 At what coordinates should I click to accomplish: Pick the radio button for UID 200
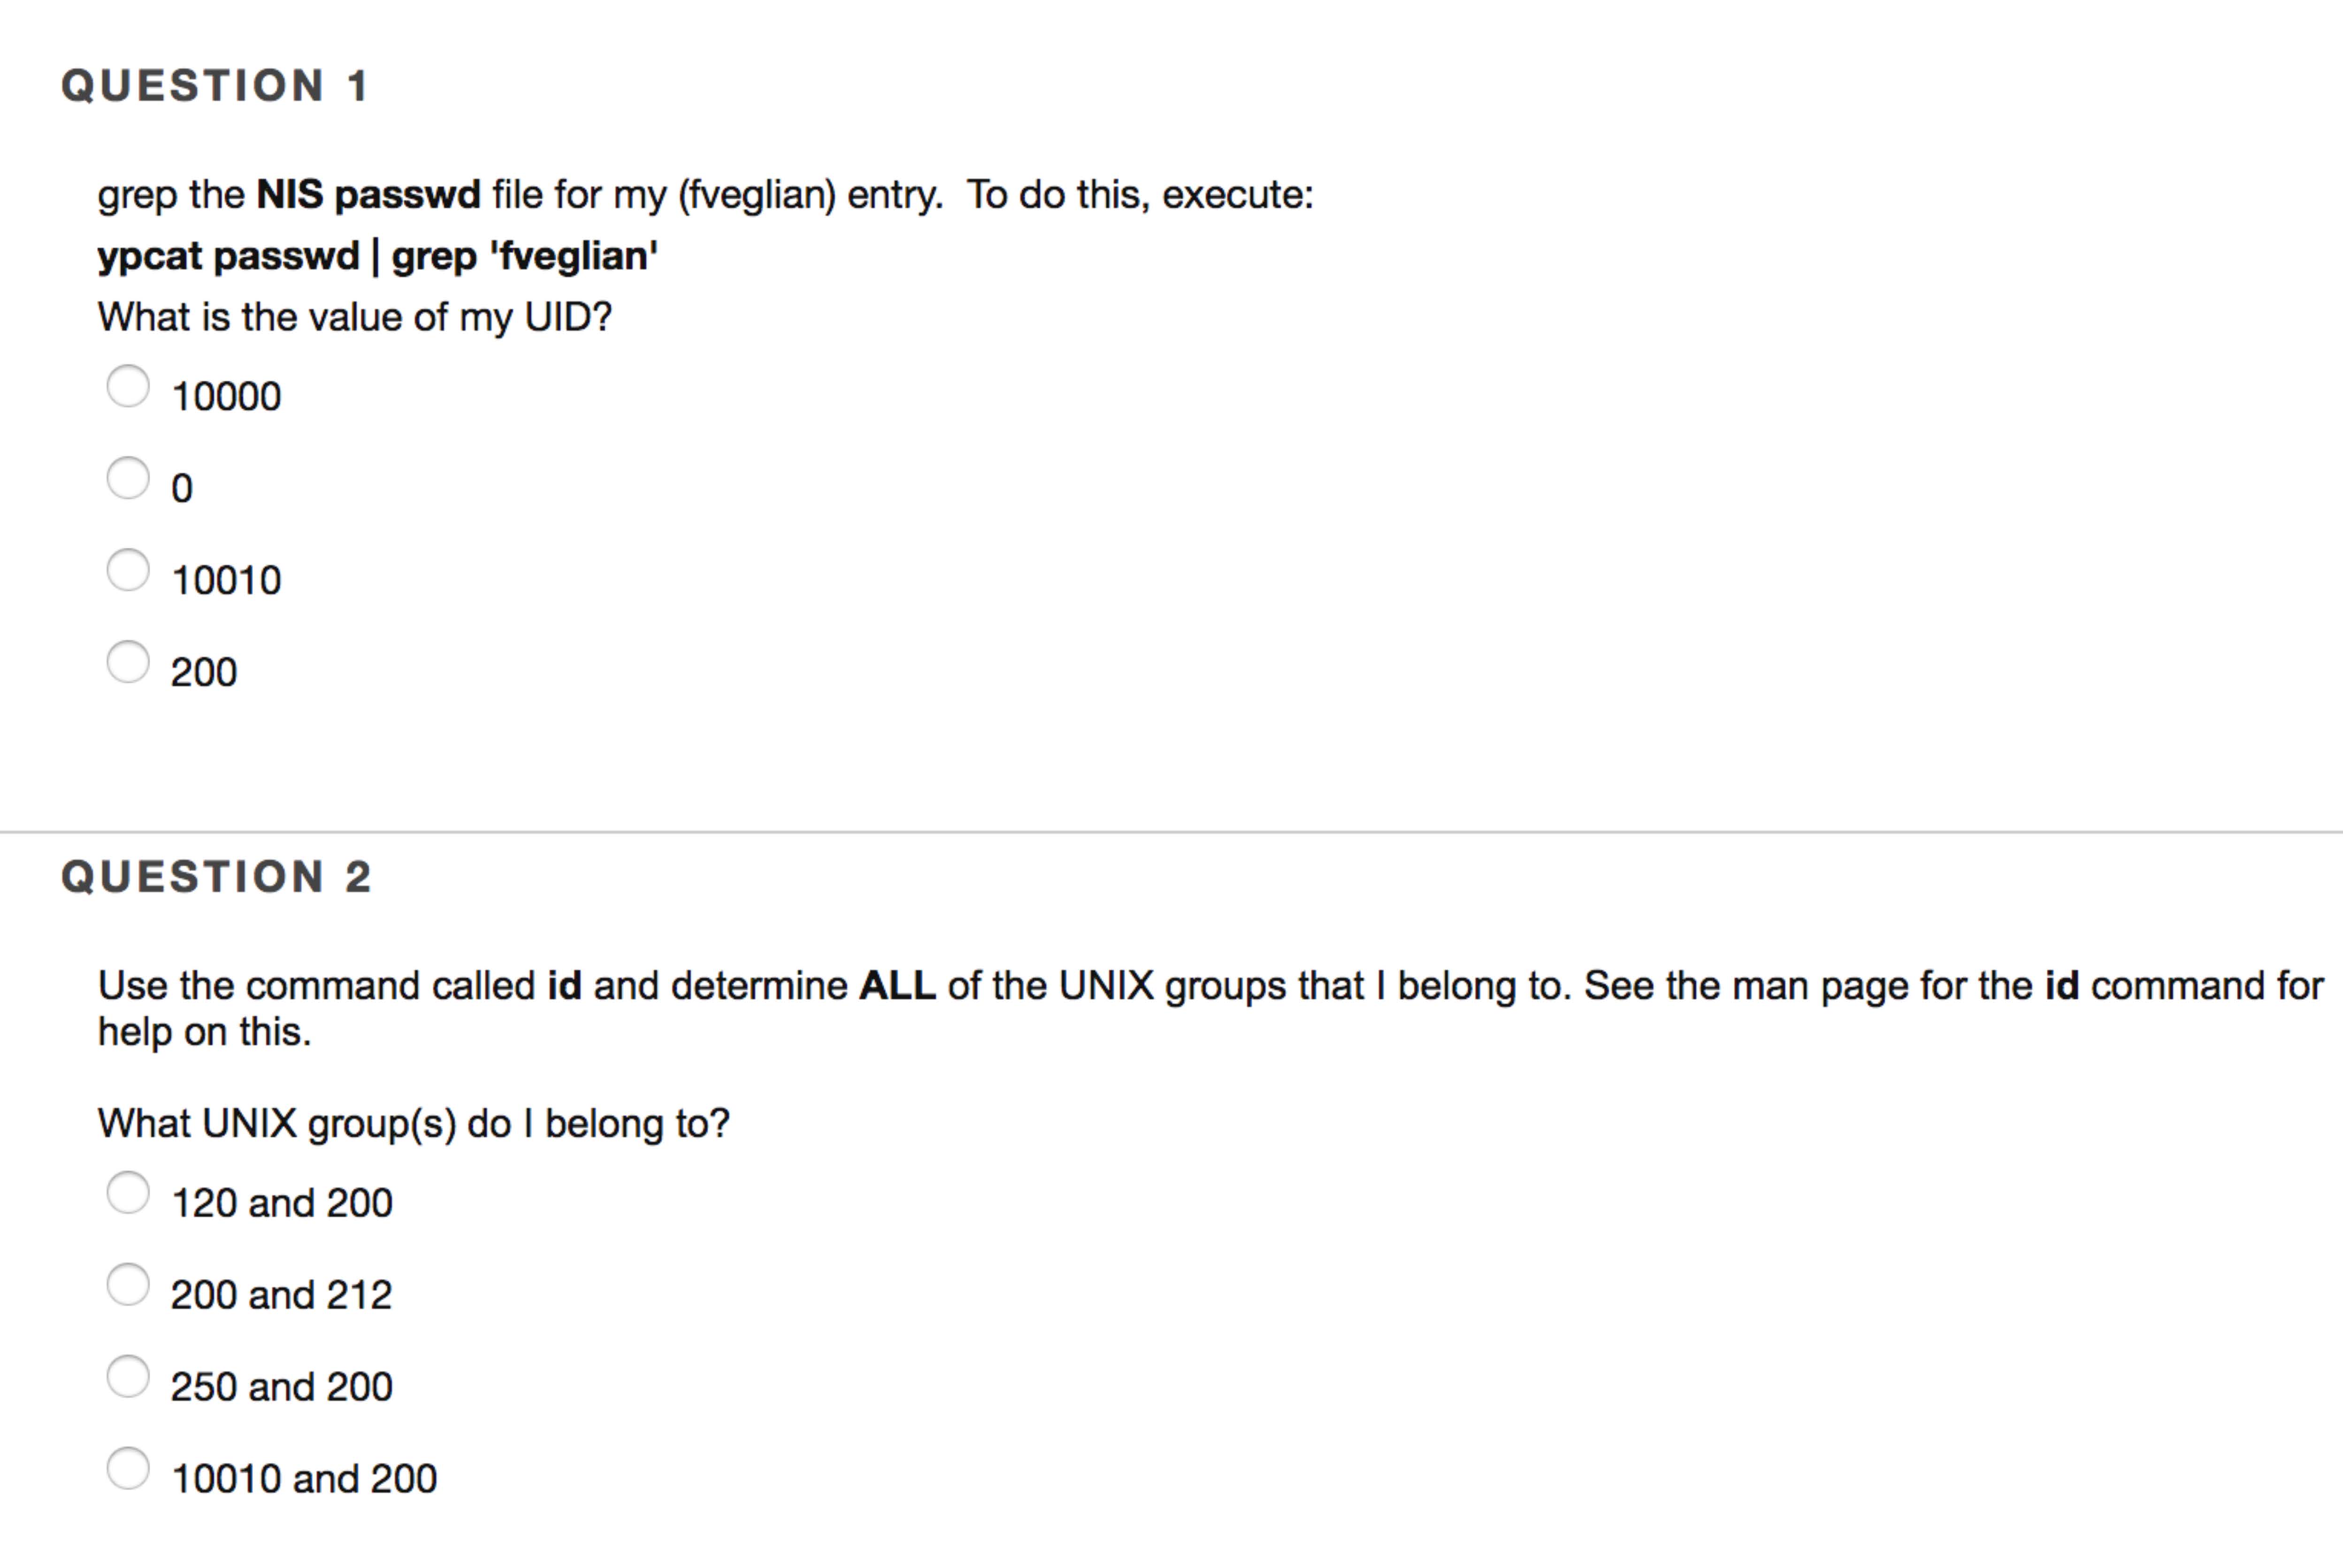click(128, 662)
